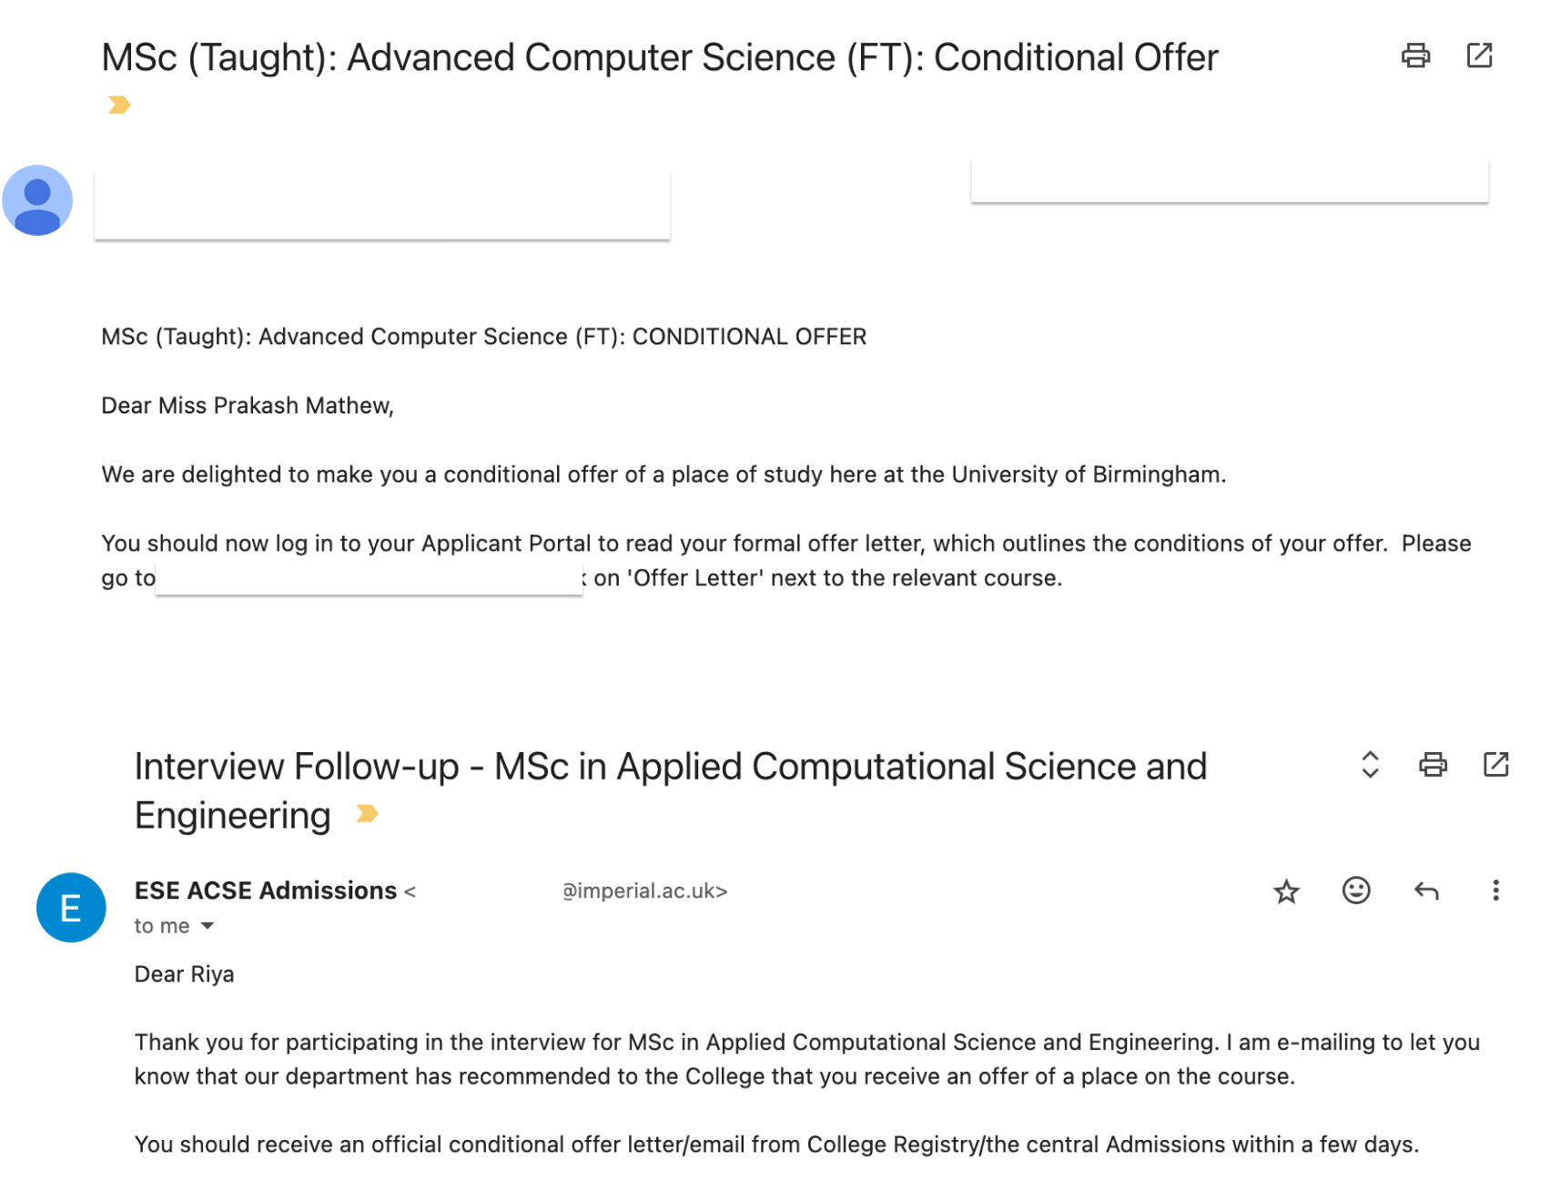The width and height of the screenshot is (1550, 1191).
Task: Click the blue sender avatar of first email
Action: [x=37, y=200]
